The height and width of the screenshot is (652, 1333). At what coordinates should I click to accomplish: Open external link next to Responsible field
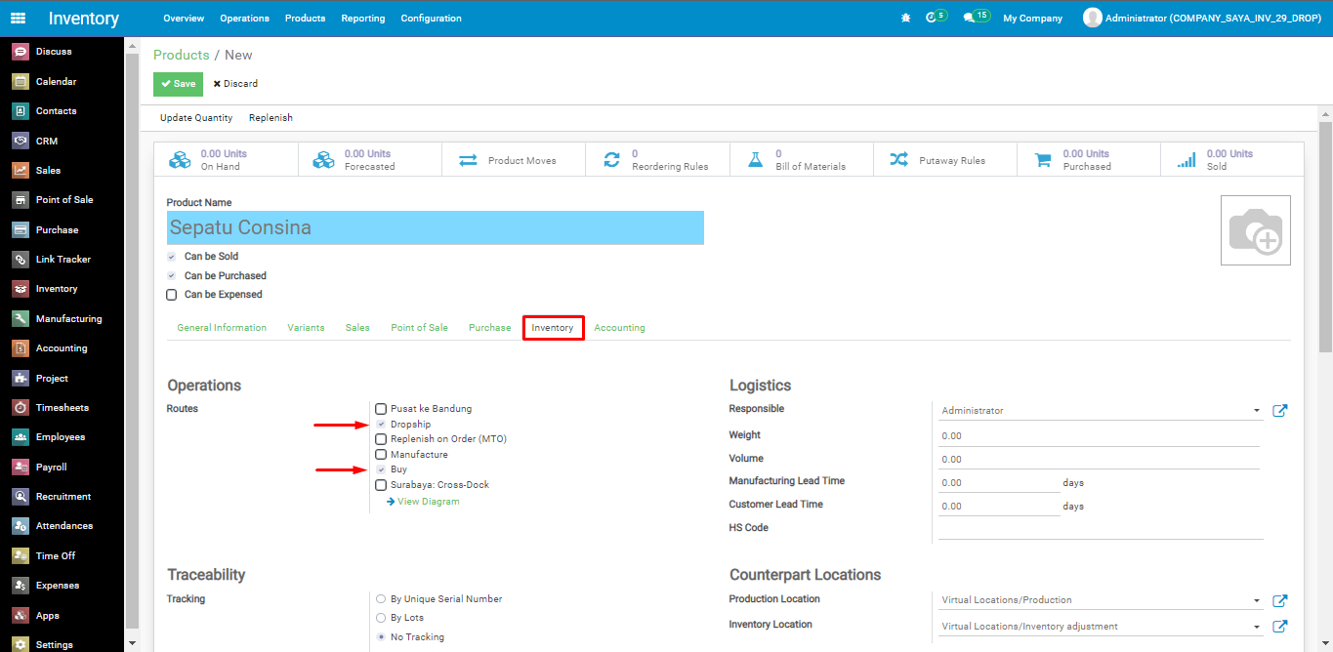pyautogui.click(x=1279, y=411)
